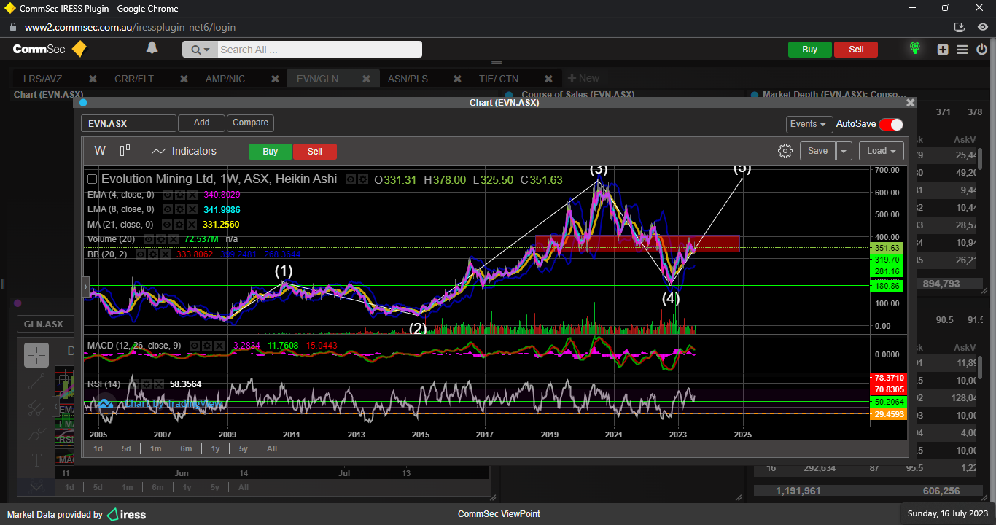
Task: Expand the Events dropdown
Action: 809,124
